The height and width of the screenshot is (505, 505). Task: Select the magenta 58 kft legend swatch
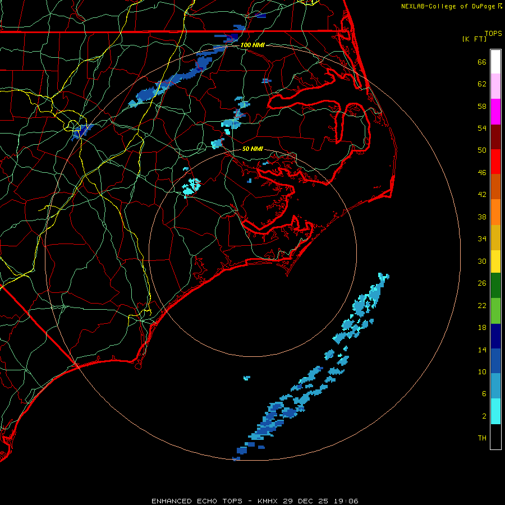(x=495, y=112)
